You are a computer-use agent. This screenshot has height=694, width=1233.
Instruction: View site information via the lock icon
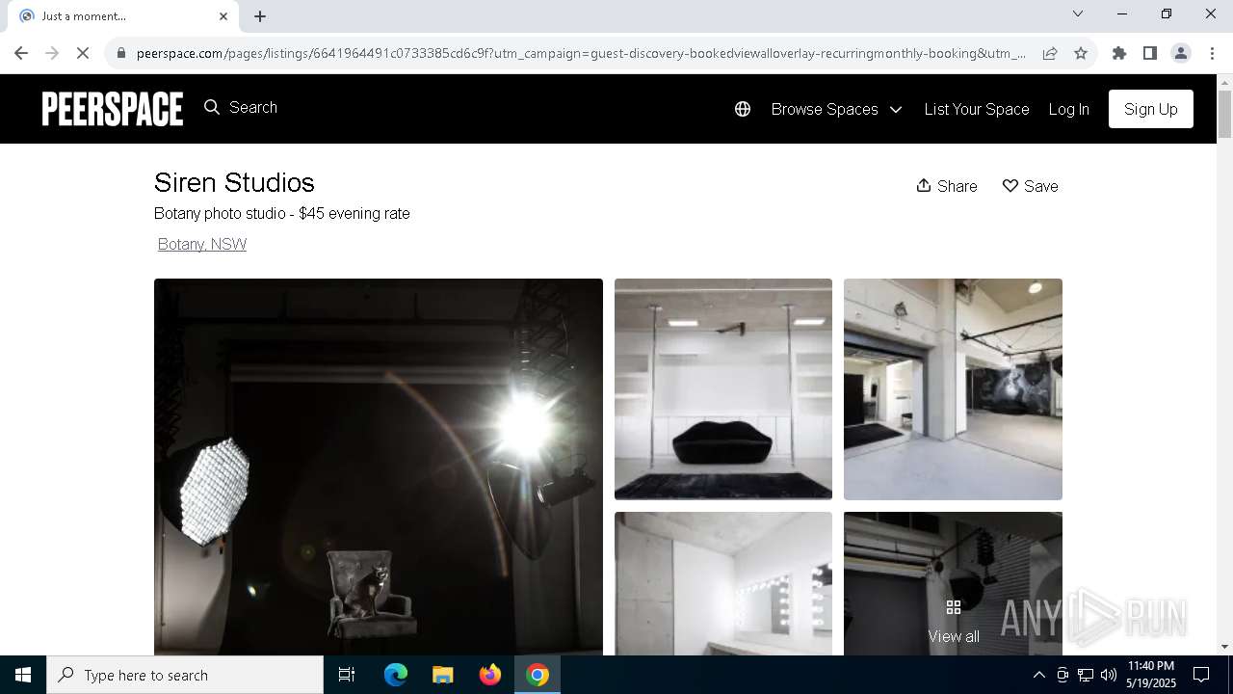[x=121, y=53]
